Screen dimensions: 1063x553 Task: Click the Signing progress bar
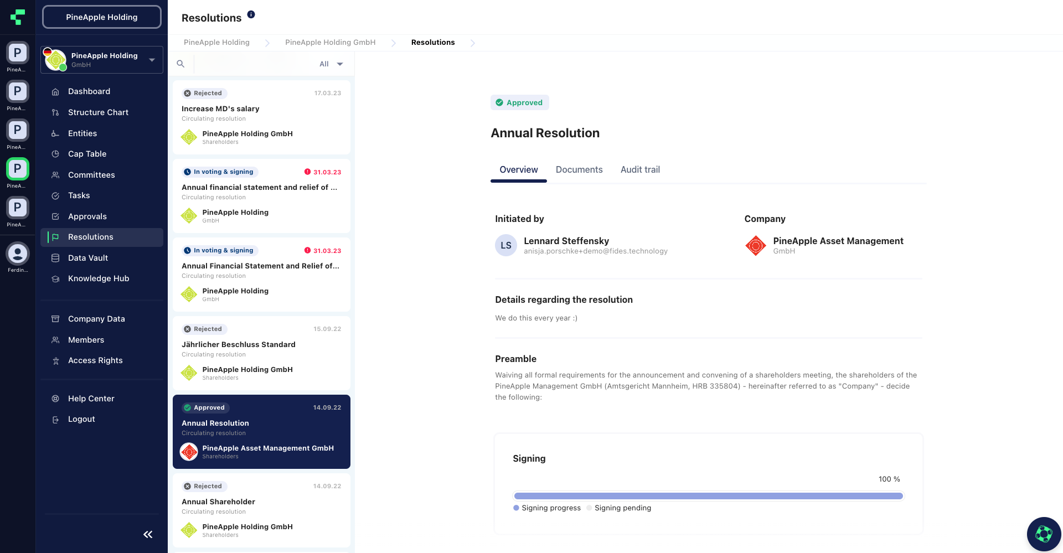(x=708, y=496)
